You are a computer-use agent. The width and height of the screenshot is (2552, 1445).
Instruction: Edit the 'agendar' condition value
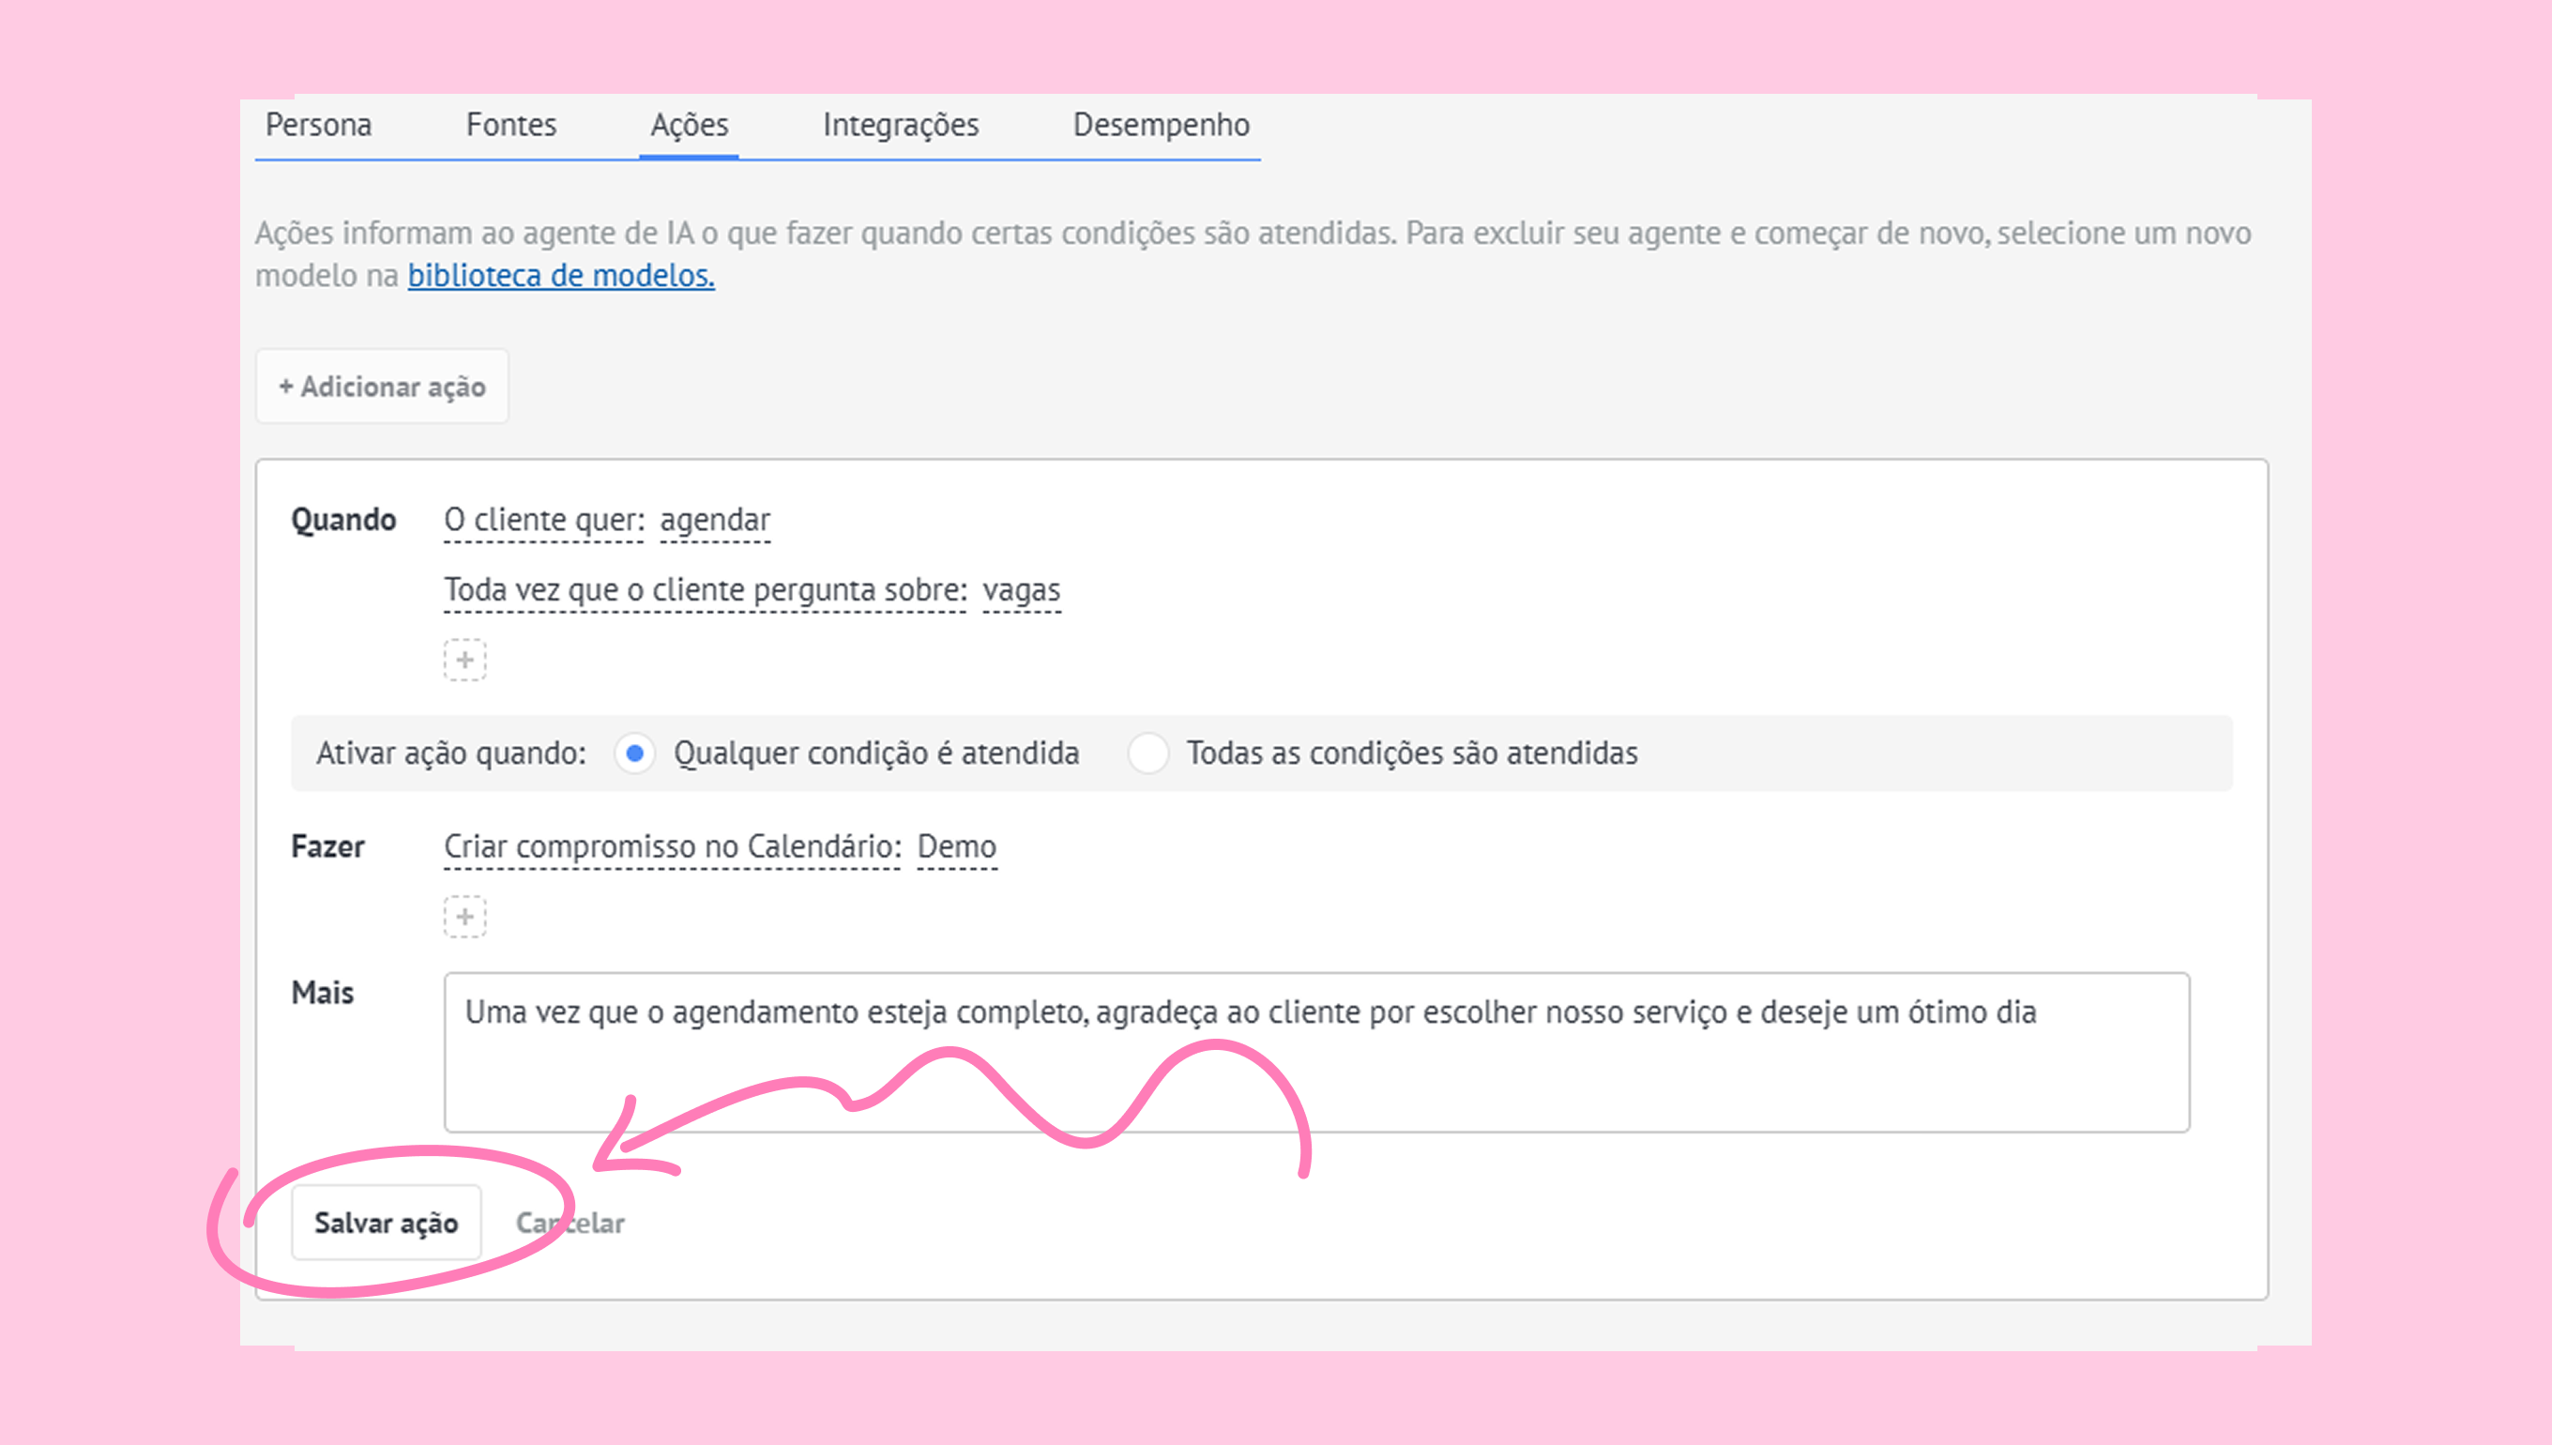click(x=714, y=520)
